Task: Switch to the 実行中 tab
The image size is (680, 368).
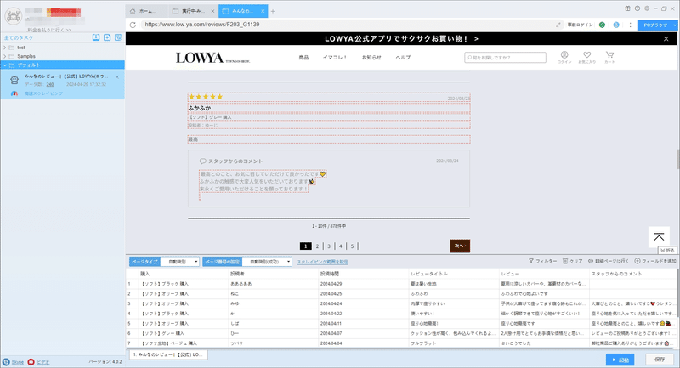Action: (193, 11)
